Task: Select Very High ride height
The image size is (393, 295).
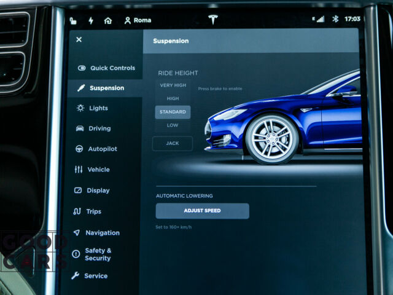Action: click(x=173, y=85)
